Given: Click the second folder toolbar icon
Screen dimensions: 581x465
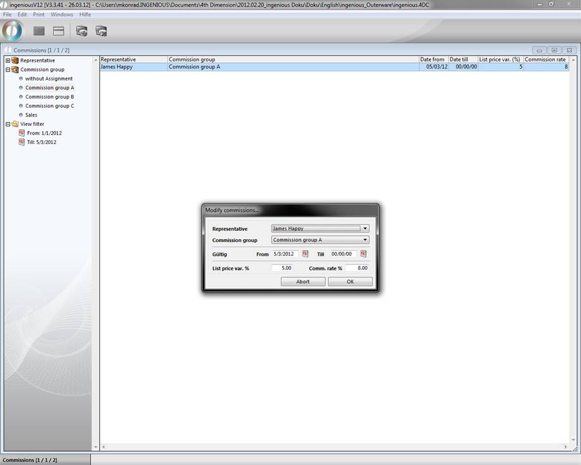Looking at the screenshot, I should pyautogui.click(x=101, y=31).
